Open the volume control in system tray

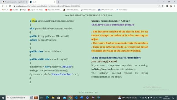[157, 97]
